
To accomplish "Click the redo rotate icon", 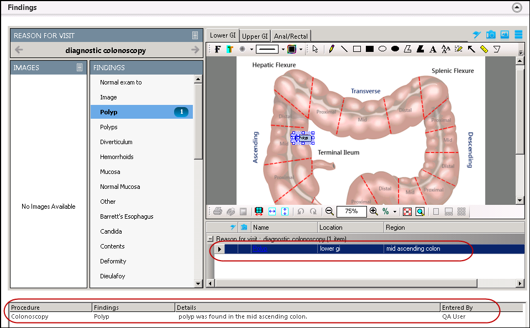I will (313, 211).
